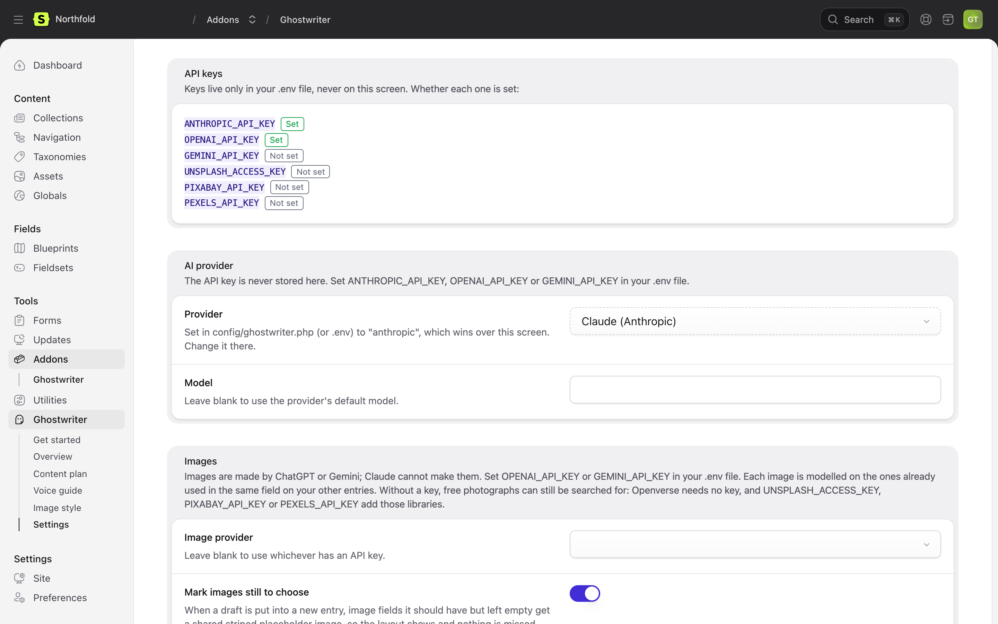
Task: Open the Image provider dropdown
Action: (x=755, y=544)
